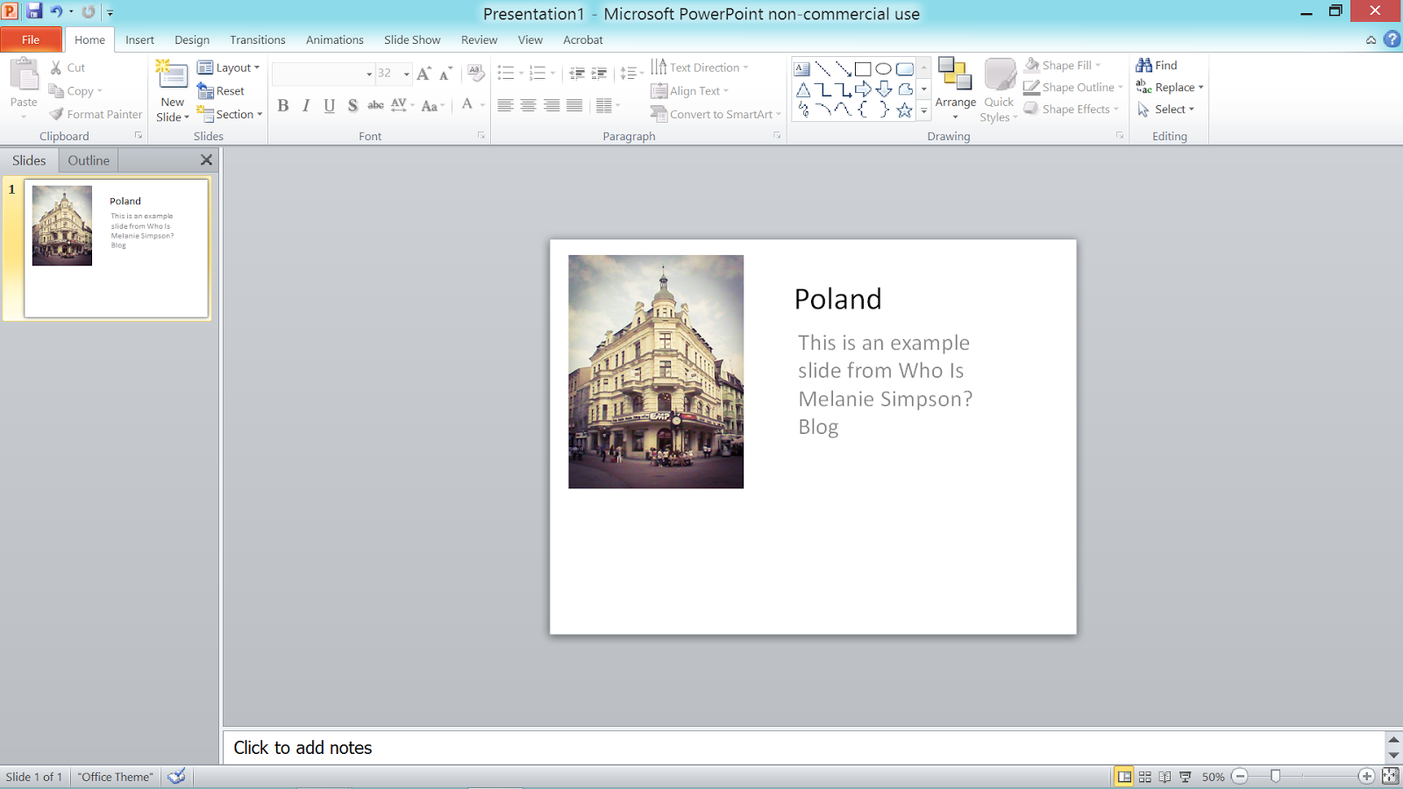The width and height of the screenshot is (1403, 789).
Task: Click the Increase Font Size icon
Action: (424, 74)
